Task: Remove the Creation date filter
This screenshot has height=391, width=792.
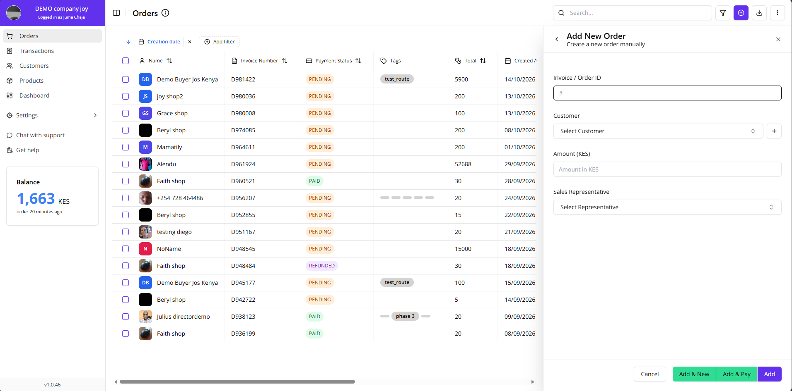Action: 190,42
